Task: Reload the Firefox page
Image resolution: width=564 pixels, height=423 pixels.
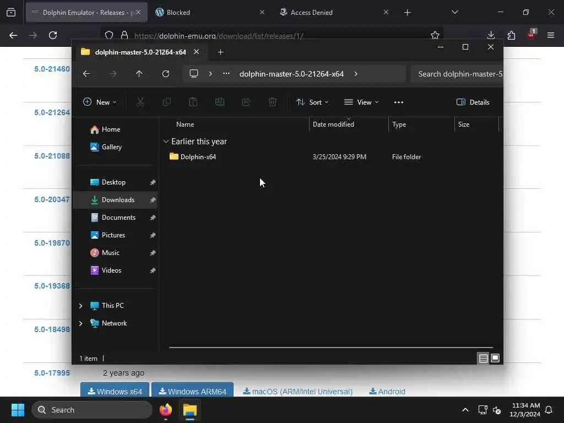Action: click(53, 35)
